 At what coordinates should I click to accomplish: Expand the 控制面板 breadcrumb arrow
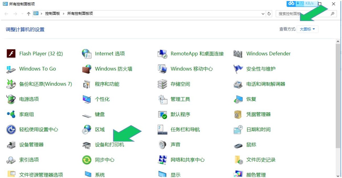pyautogui.click(x=63, y=13)
